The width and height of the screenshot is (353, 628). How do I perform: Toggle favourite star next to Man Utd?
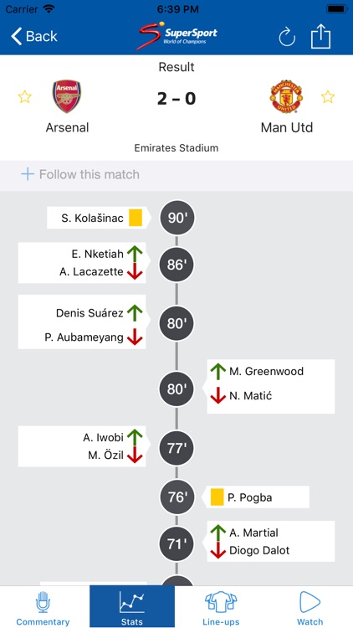tap(328, 96)
